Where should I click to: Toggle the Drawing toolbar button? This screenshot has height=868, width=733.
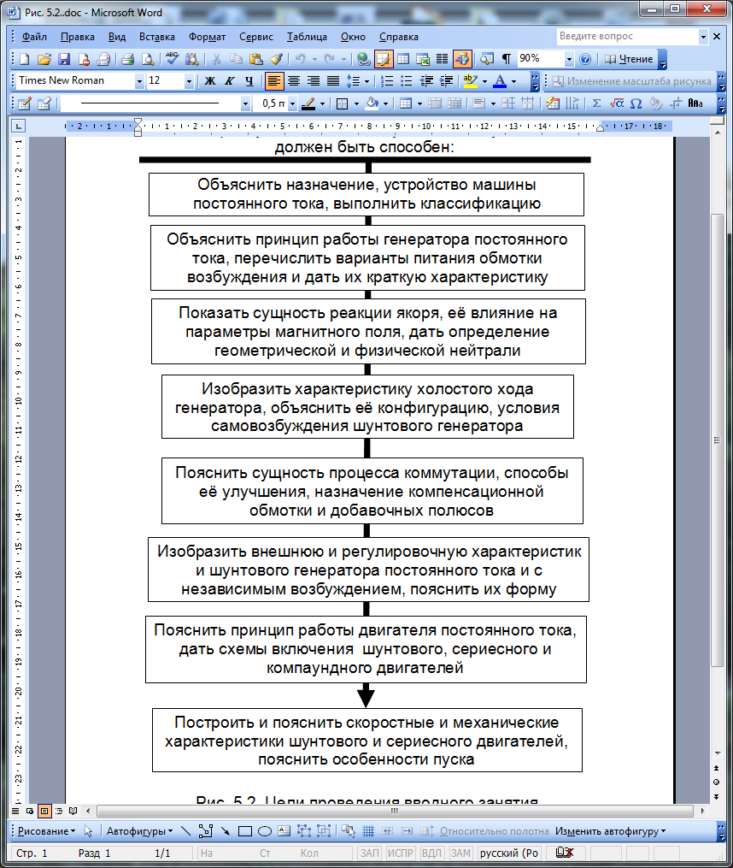click(x=462, y=59)
